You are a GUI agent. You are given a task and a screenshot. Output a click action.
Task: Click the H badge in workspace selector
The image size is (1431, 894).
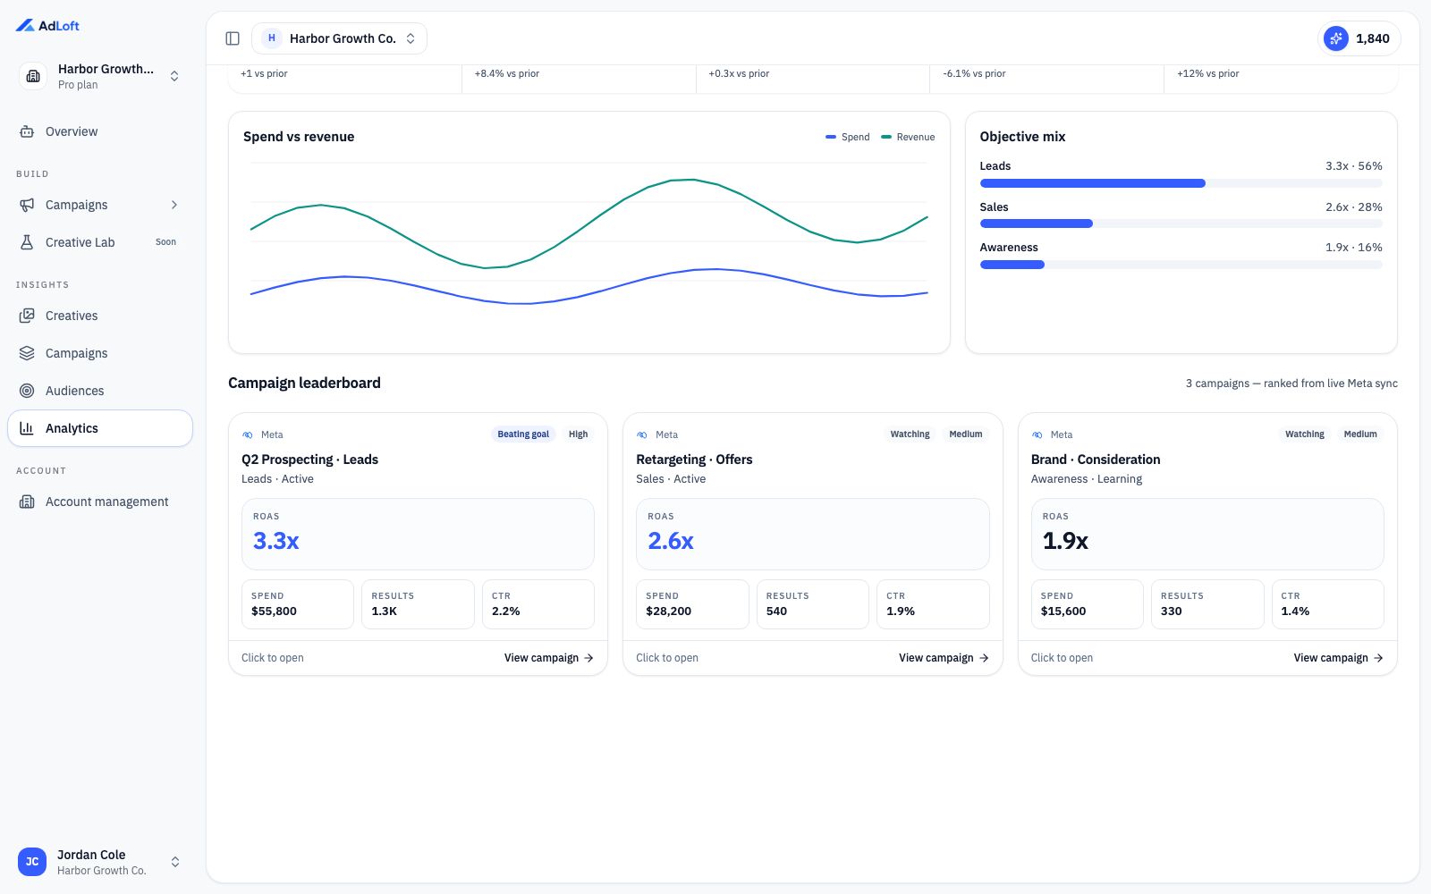pyautogui.click(x=272, y=38)
